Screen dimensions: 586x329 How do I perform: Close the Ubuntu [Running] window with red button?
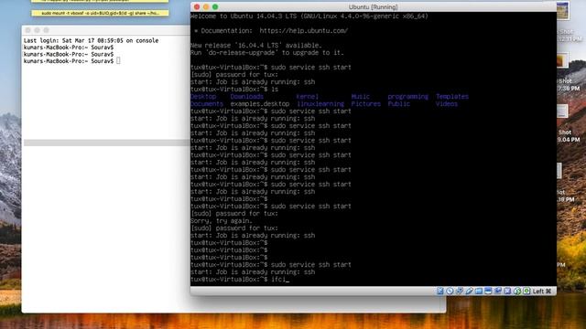(x=197, y=6)
